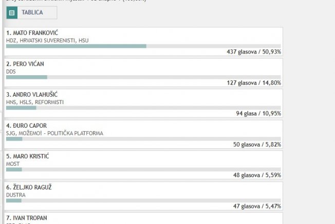This screenshot has width=335, height=224.
Task: Click Željko Raguž candidate name
Action: point(29,187)
